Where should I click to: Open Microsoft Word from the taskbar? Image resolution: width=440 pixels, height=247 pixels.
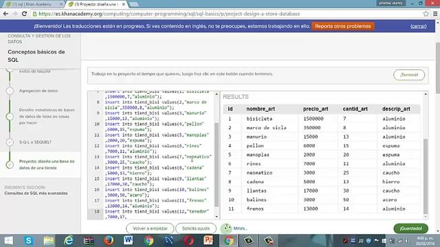click(129, 241)
